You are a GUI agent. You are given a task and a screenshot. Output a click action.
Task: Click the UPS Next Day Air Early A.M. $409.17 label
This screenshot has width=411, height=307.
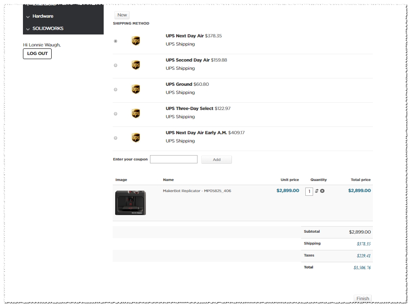[205, 133]
